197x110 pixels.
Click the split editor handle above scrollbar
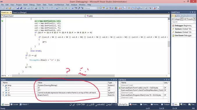coord(169,19)
